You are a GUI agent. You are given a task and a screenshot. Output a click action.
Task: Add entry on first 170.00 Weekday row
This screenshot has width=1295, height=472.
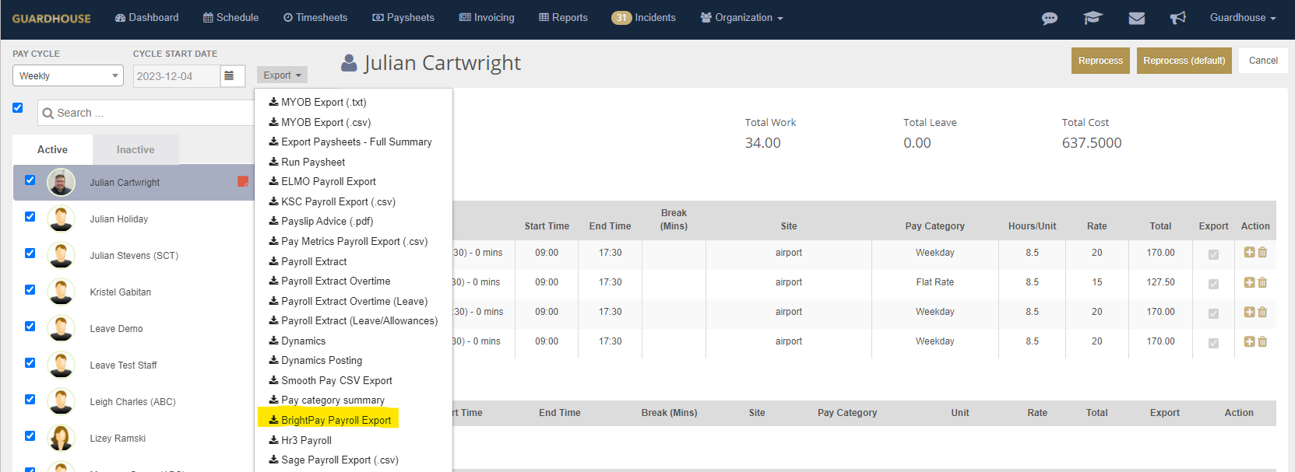click(x=1249, y=252)
